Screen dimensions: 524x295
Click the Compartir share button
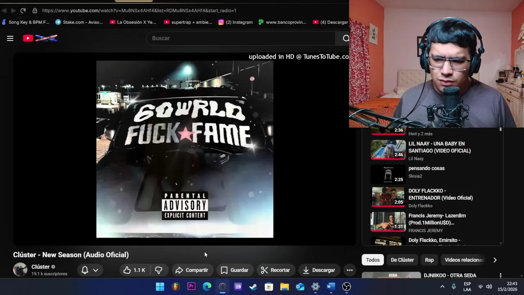(192, 270)
